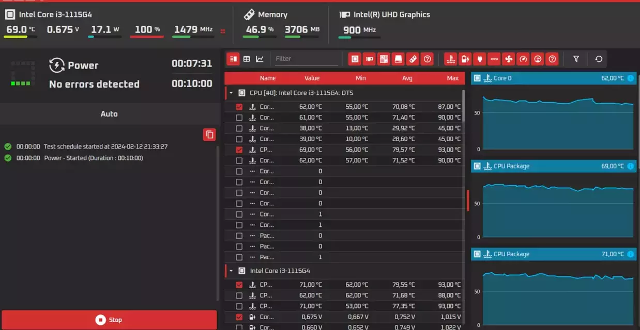The height and width of the screenshot is (330, 640).
Task: Open the funnel filter options
Action: 576,59
